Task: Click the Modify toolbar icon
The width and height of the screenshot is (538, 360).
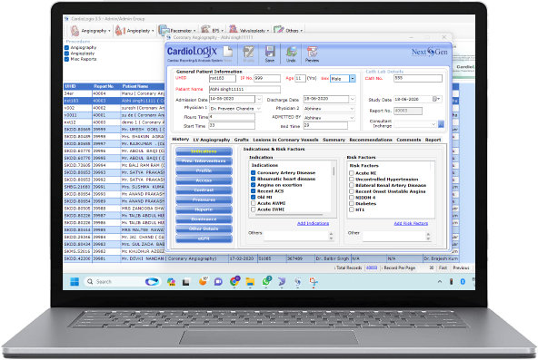Action: click(249, 52)
